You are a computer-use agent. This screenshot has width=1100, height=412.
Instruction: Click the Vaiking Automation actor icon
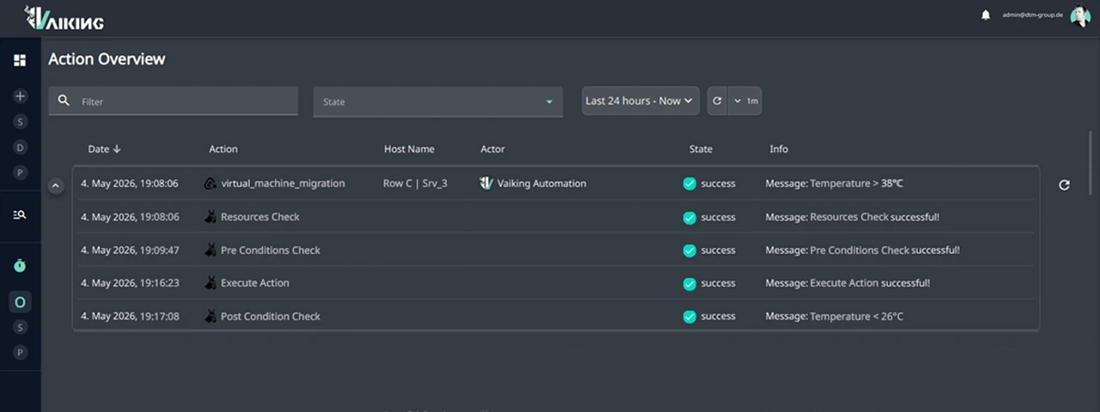click(x=486, y=184)
